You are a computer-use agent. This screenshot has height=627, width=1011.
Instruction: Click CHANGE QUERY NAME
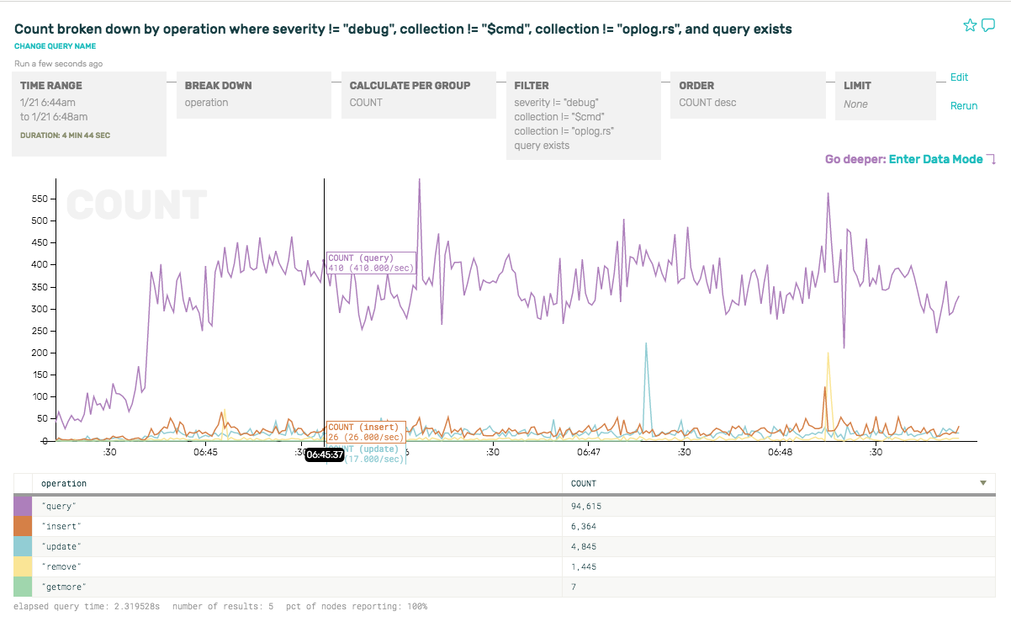pos(55,46)
